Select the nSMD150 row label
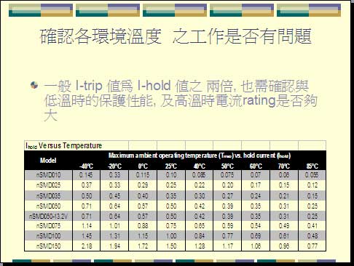This screenshot has width=354, height=266. pyautogui.click(x=48, y=246)
